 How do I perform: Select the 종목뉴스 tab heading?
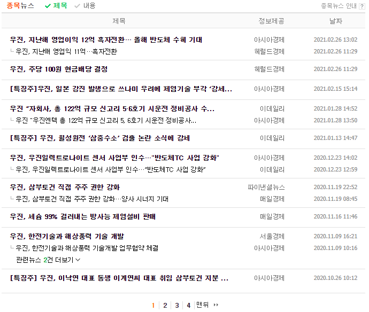(x=20, y=6)
